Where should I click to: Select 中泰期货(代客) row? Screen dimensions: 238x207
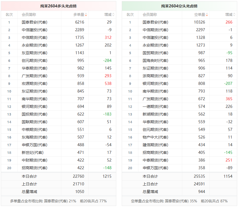[x=179, y=160]
